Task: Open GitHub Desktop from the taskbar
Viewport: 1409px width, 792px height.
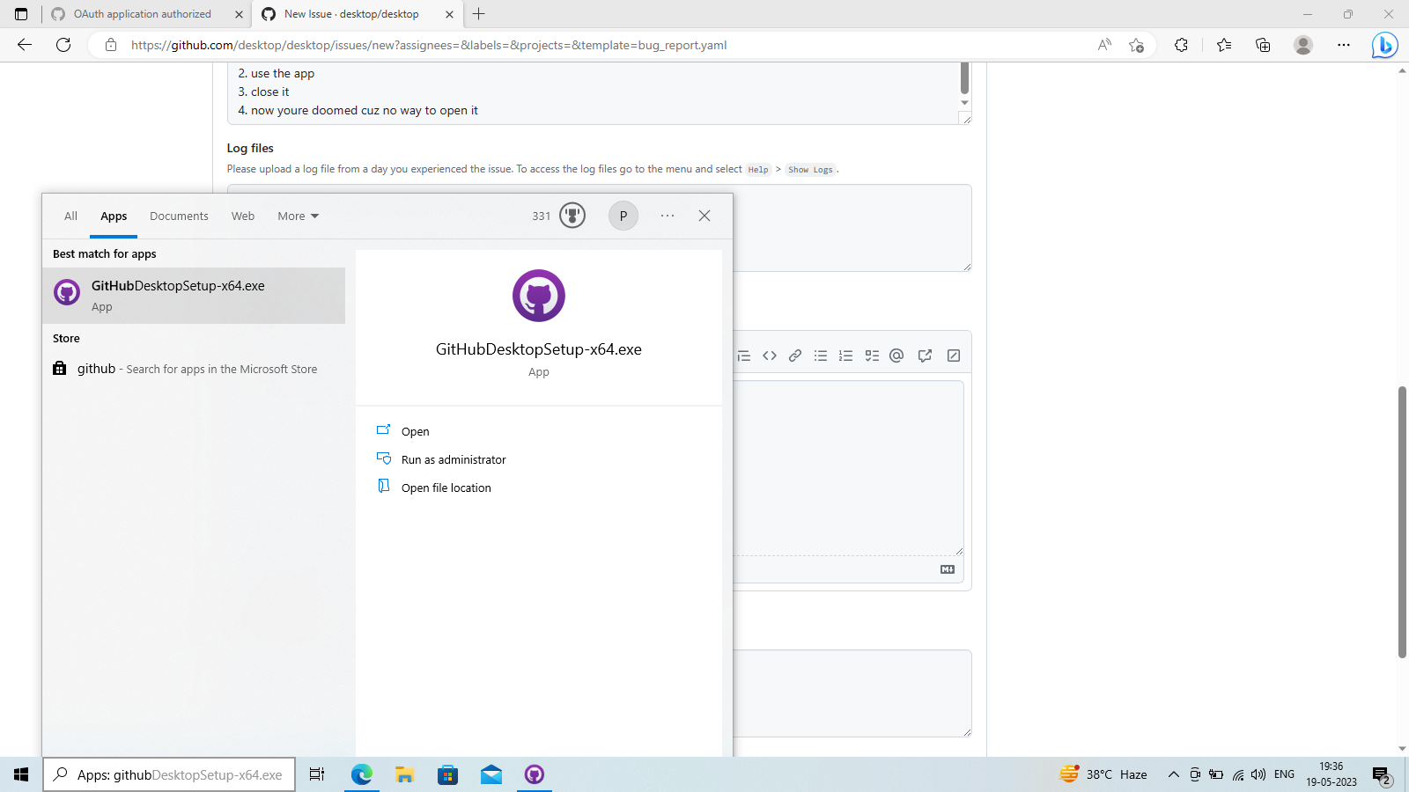Action: 534,774
